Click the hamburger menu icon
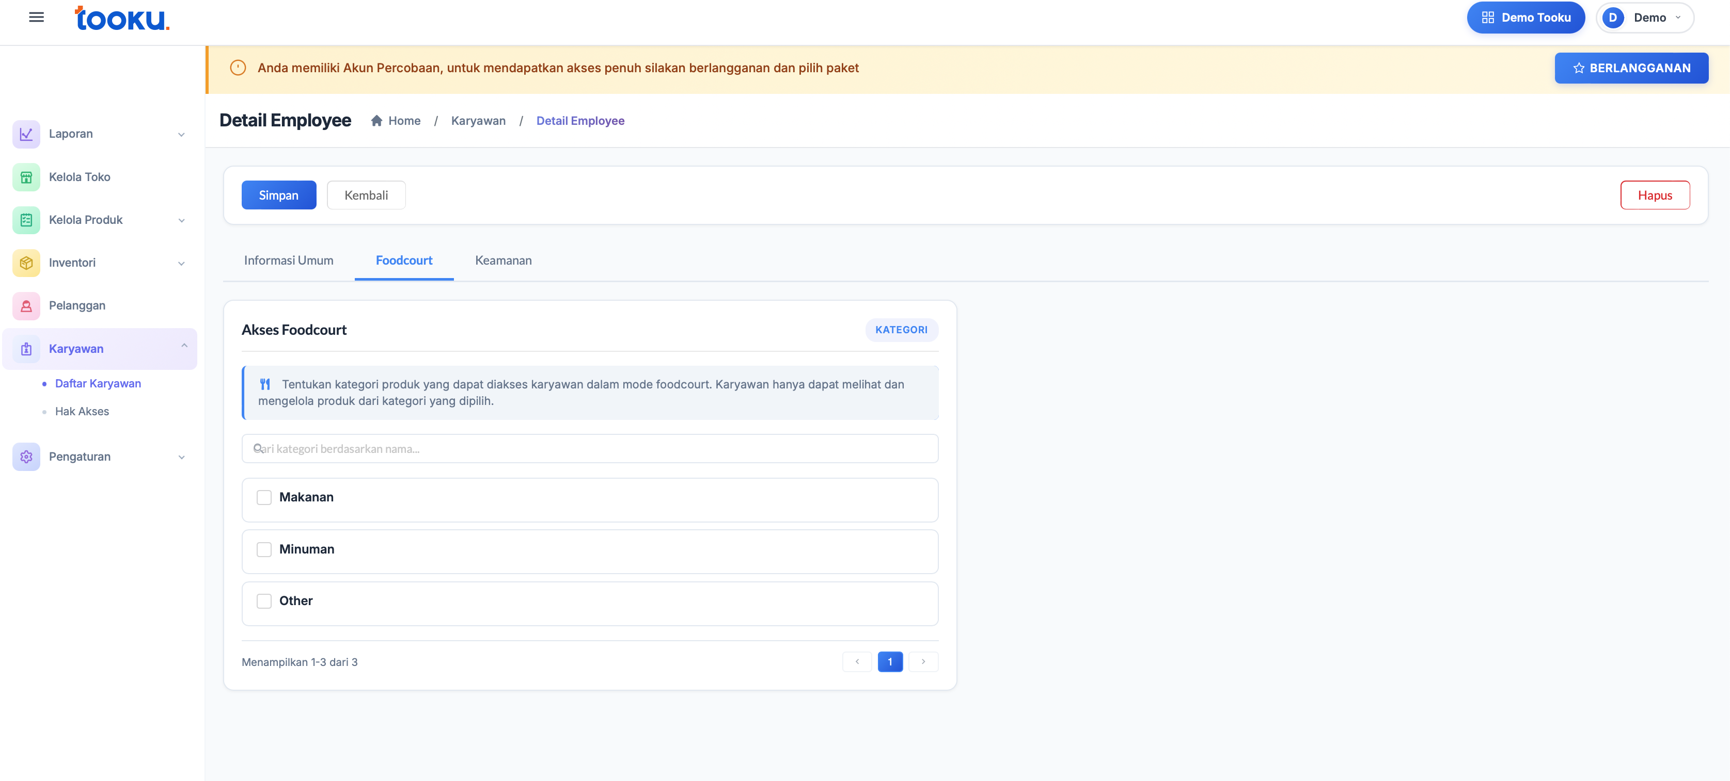 click(36, 18)
